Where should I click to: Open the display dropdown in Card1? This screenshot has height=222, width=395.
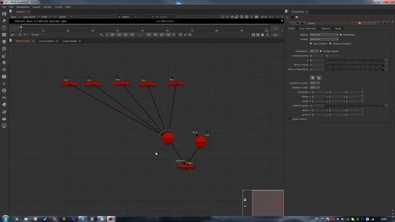click(324, 35)
